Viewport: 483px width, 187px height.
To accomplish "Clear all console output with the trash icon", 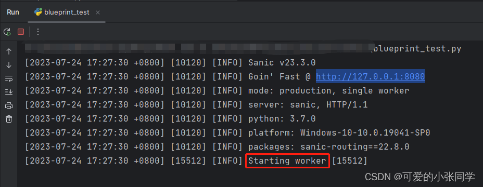I will (x=9, y=119).
